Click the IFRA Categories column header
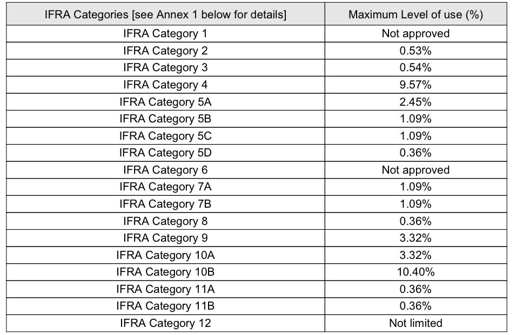Image resolution: width=516 pixels, height=335 pixels. tap(165, 15)
